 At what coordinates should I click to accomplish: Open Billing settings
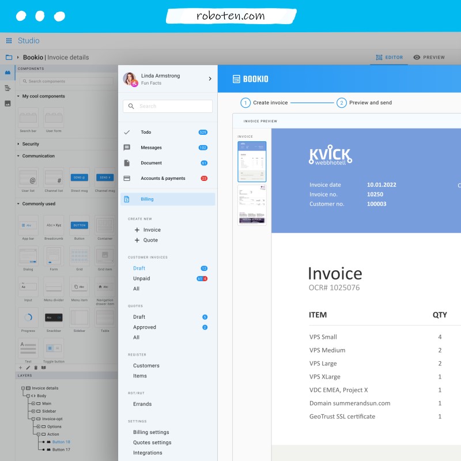151,432
